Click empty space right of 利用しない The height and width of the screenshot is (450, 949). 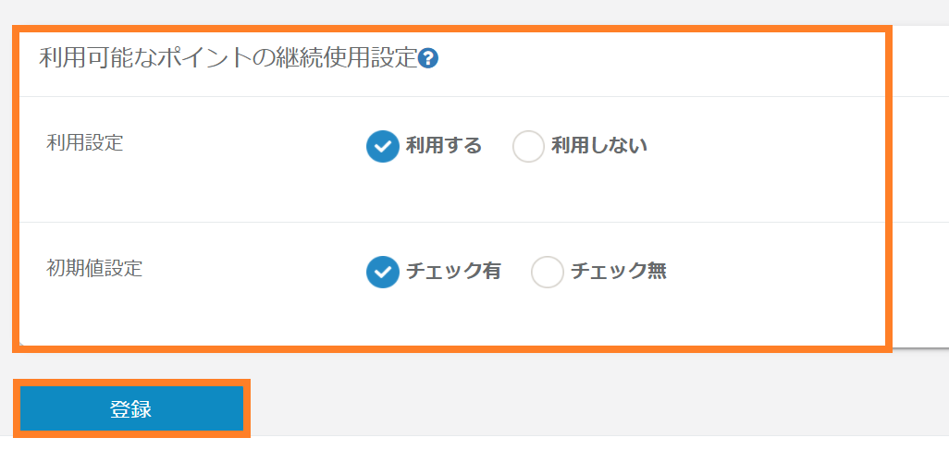click(758, 146)
